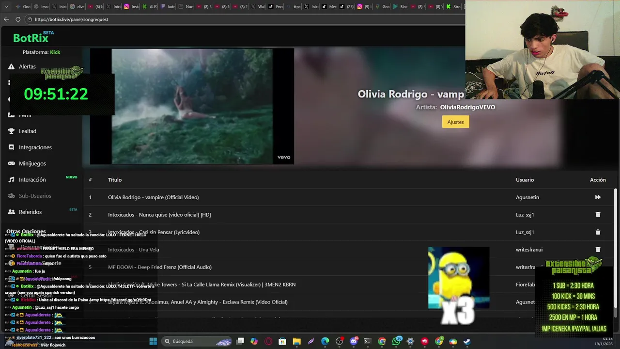Open the Windows Start menu
The width and height of the screenshot is (620, 349).
coord(153,341)
